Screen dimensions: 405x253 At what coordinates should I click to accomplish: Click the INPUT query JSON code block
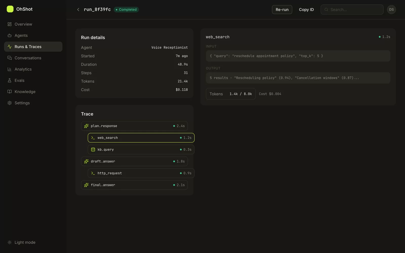tap(298, 56)
